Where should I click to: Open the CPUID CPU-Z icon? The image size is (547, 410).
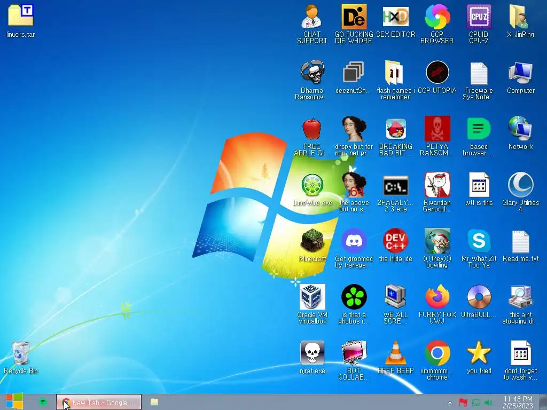coord(479,24)
